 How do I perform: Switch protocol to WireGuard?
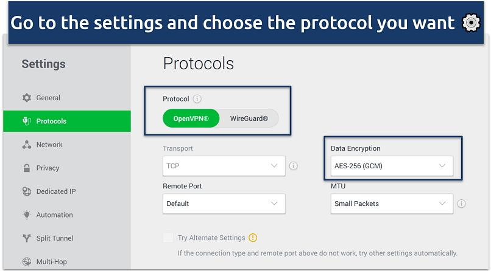click(249, 118)
